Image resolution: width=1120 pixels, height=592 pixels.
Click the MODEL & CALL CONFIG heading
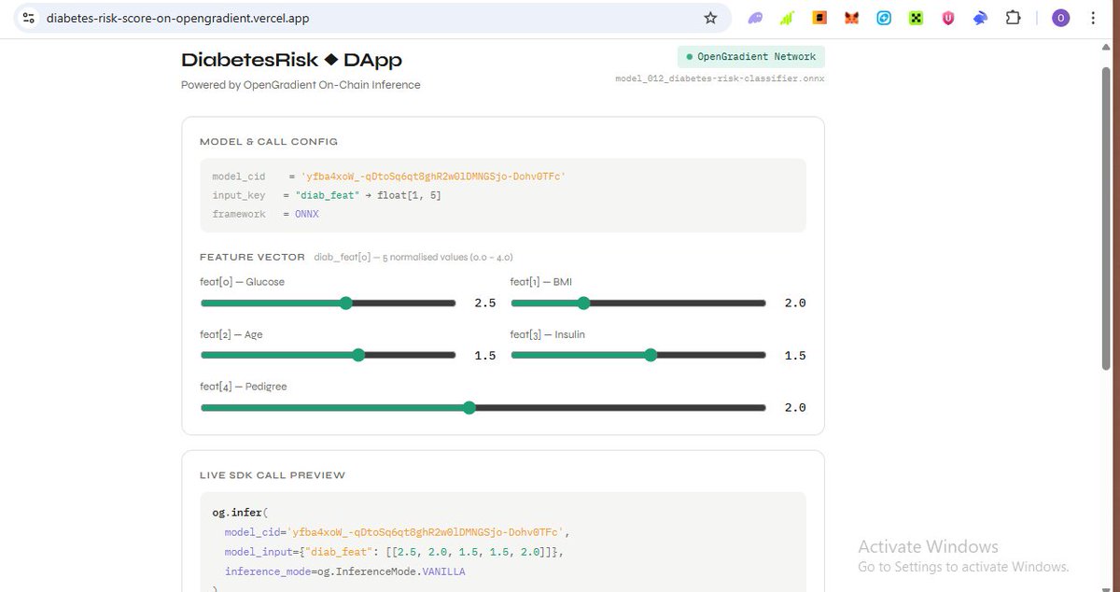coord(269,142)
